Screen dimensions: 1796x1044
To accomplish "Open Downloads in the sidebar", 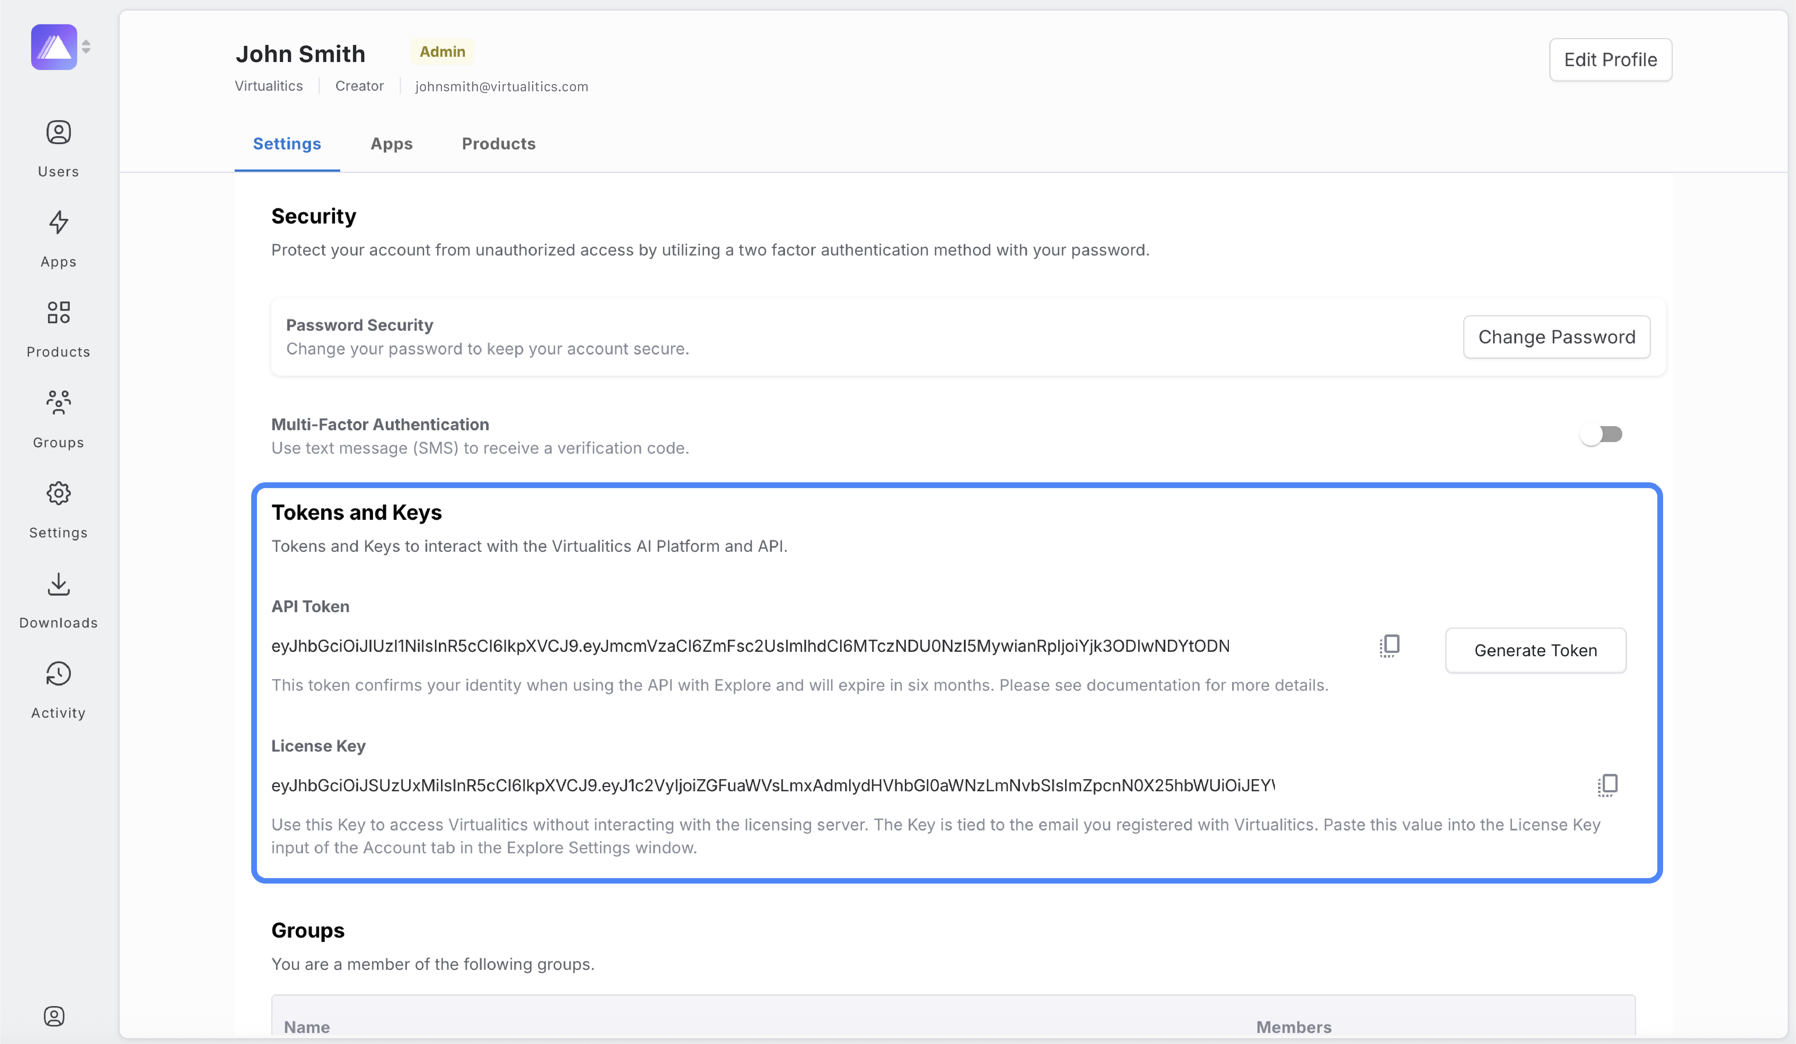I will click(x=58, y=601).
